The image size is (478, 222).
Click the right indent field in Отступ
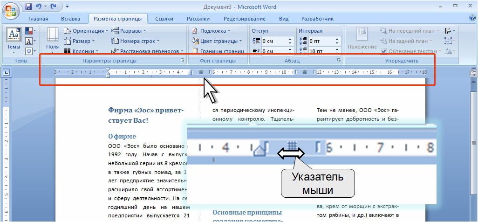274,51
